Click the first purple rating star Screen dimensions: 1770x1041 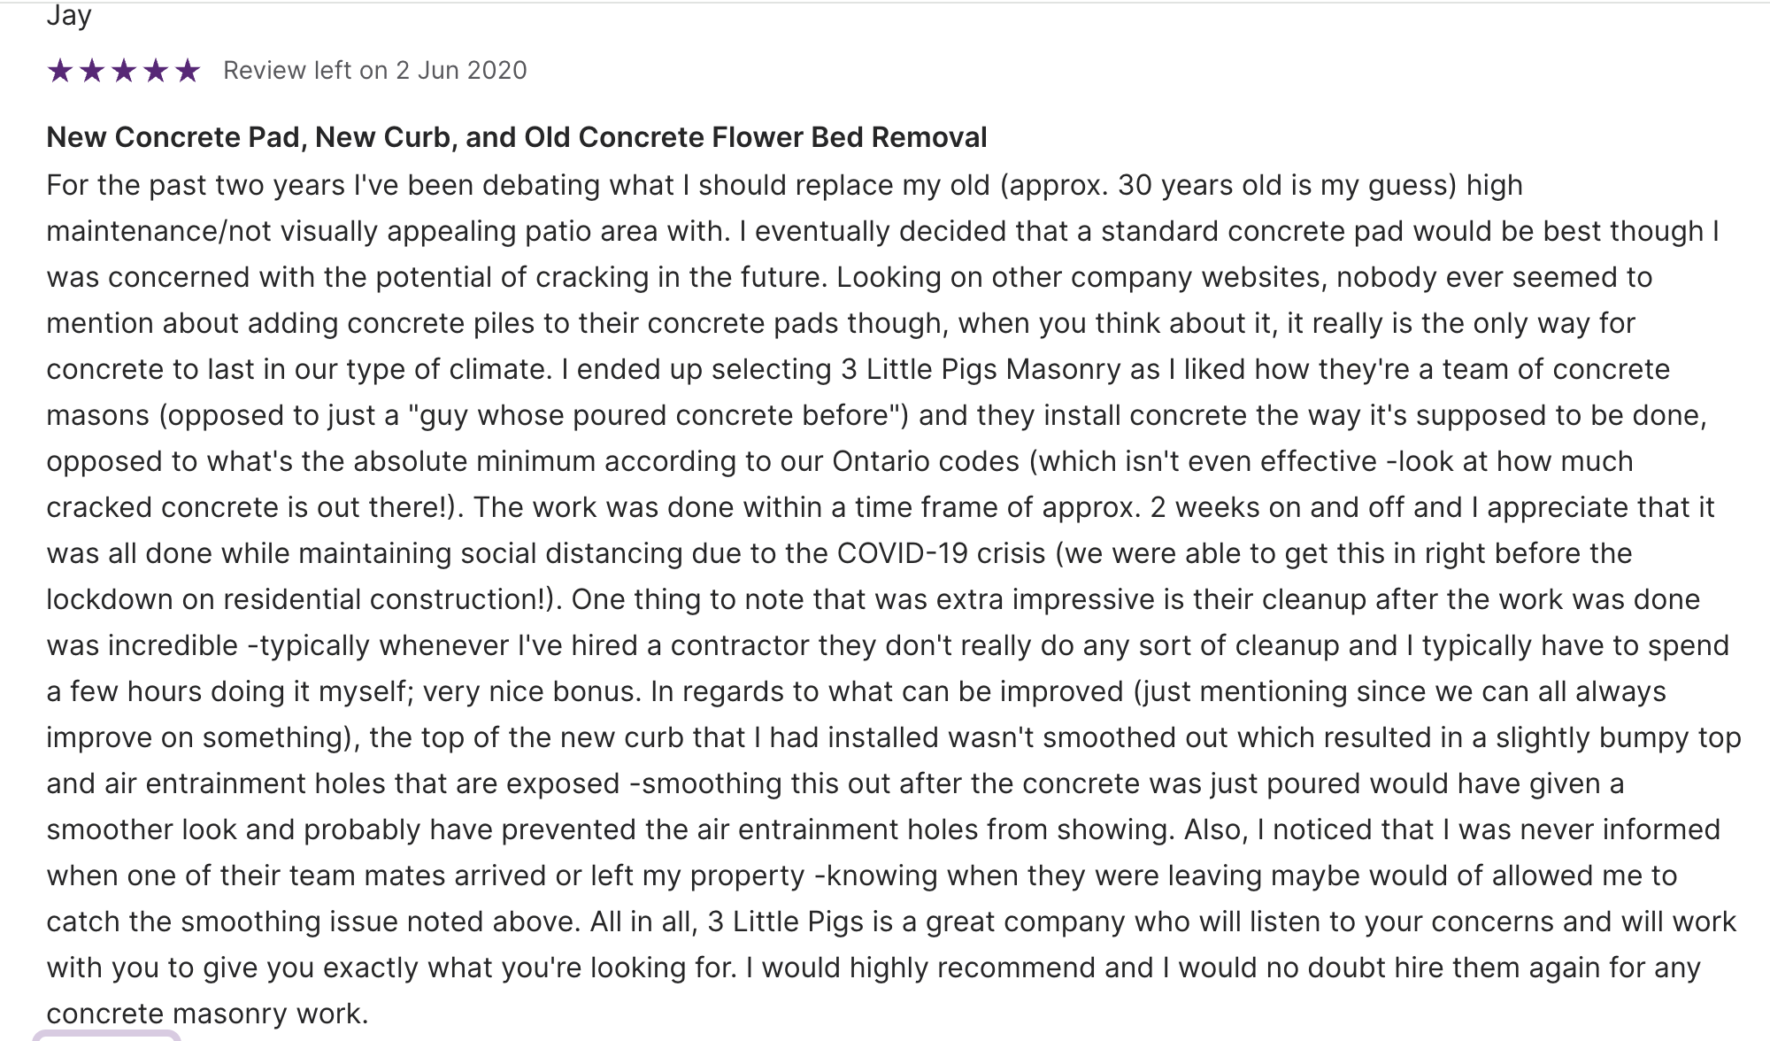[x=60, y=70]
